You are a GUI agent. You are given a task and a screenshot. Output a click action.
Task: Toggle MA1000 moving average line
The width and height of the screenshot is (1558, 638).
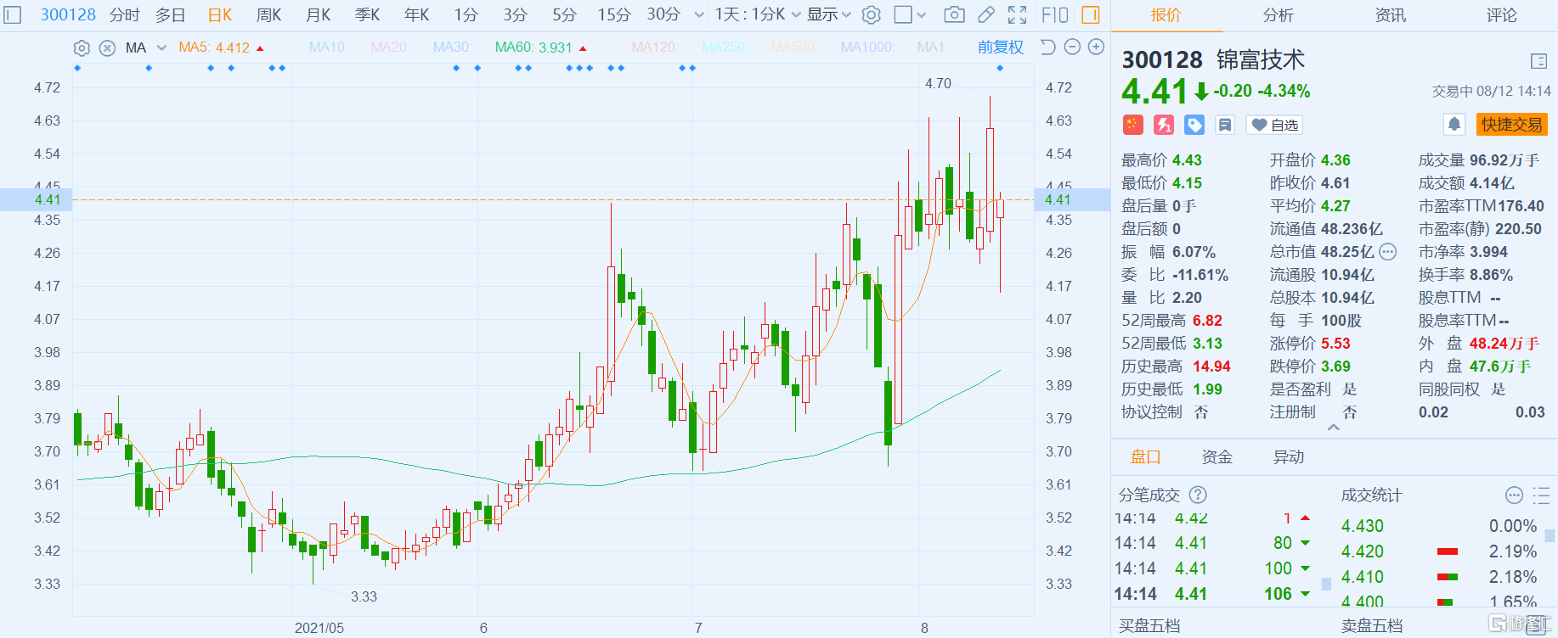pyautogui.click(x=867, y=48)
